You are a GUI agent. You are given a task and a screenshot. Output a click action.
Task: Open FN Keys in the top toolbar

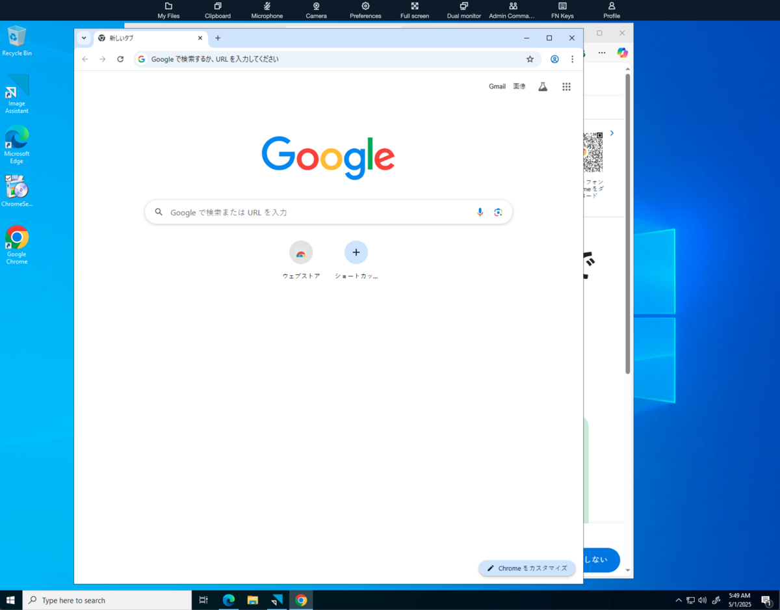(562, 10)
